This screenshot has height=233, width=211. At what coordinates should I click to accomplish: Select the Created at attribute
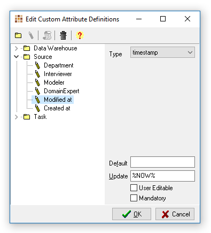tap(57, 108)
